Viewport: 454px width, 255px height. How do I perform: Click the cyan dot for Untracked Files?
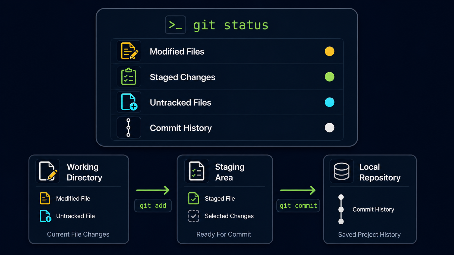point(330,102)
